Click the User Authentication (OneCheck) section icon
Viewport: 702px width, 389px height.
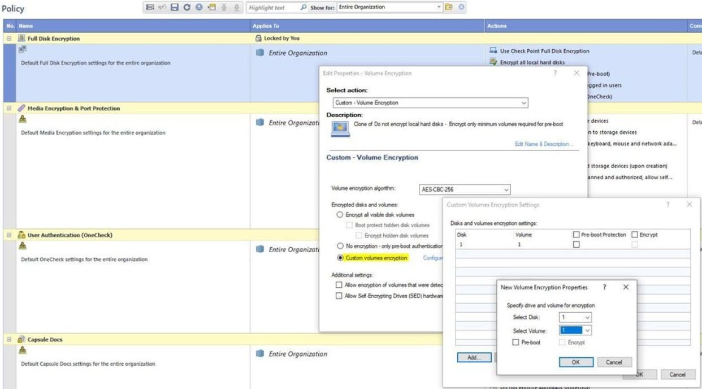21,235
